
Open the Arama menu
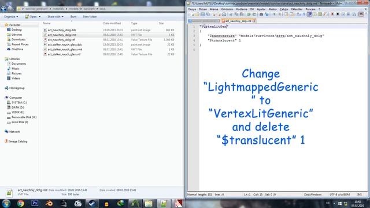(214, 9)
